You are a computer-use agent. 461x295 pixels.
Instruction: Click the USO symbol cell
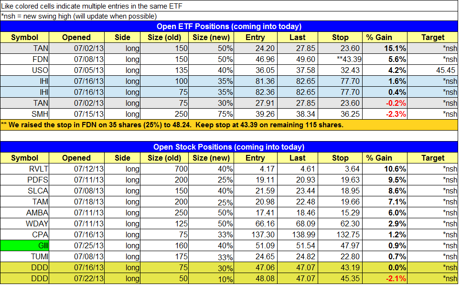pyautogui.click(x=25, y=71)
